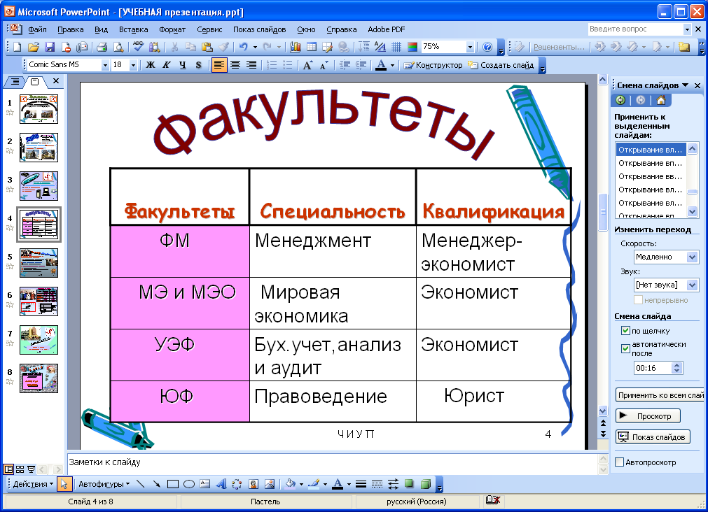
Task: Open the font size dropdown
Action: pos(133,65)
